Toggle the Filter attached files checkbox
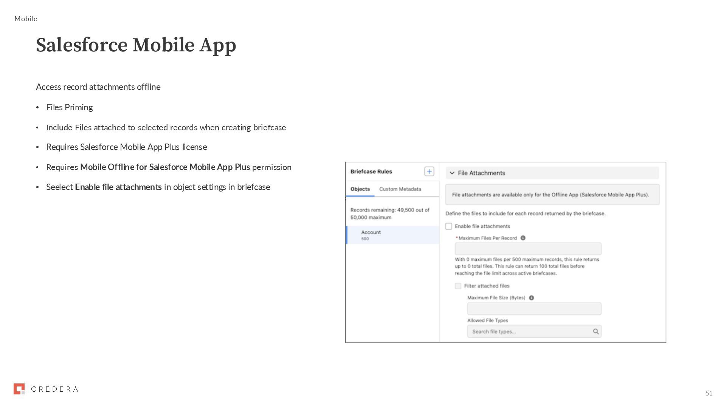The width and height of the screenshot is (726, 408). point(458,286)
